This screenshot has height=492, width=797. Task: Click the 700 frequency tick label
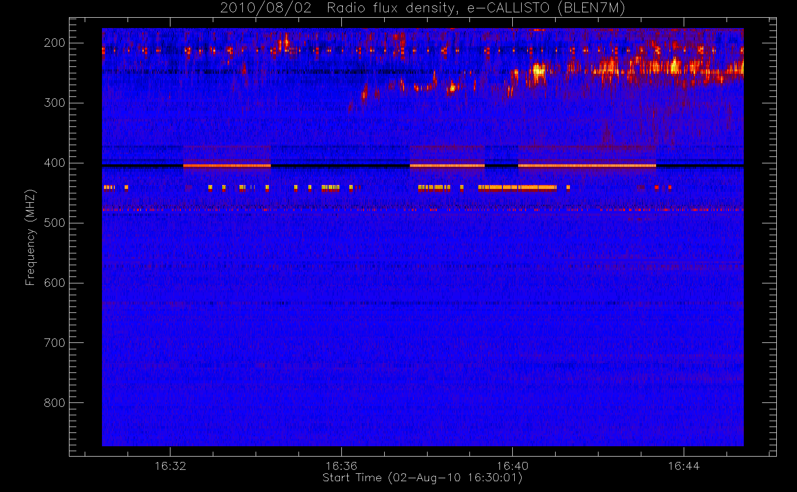[54, 343]
